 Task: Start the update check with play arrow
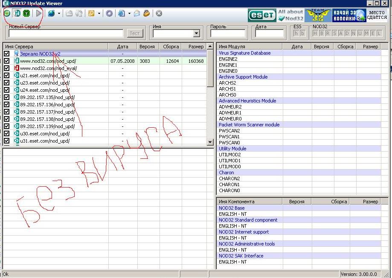[x=38, y=13]
